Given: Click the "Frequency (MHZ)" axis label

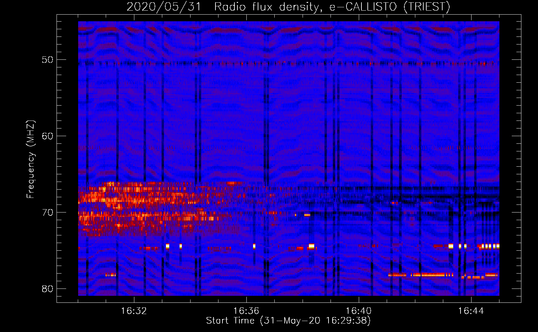Looking at the screenshot, I should click(31, 159).
